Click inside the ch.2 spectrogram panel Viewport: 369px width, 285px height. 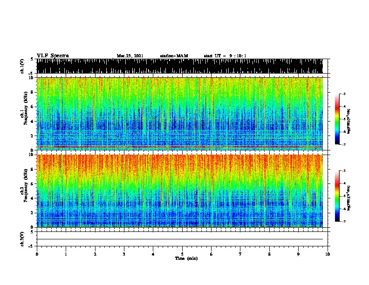(179, 191)
